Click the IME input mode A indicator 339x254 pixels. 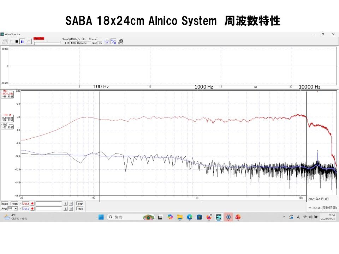298,217
